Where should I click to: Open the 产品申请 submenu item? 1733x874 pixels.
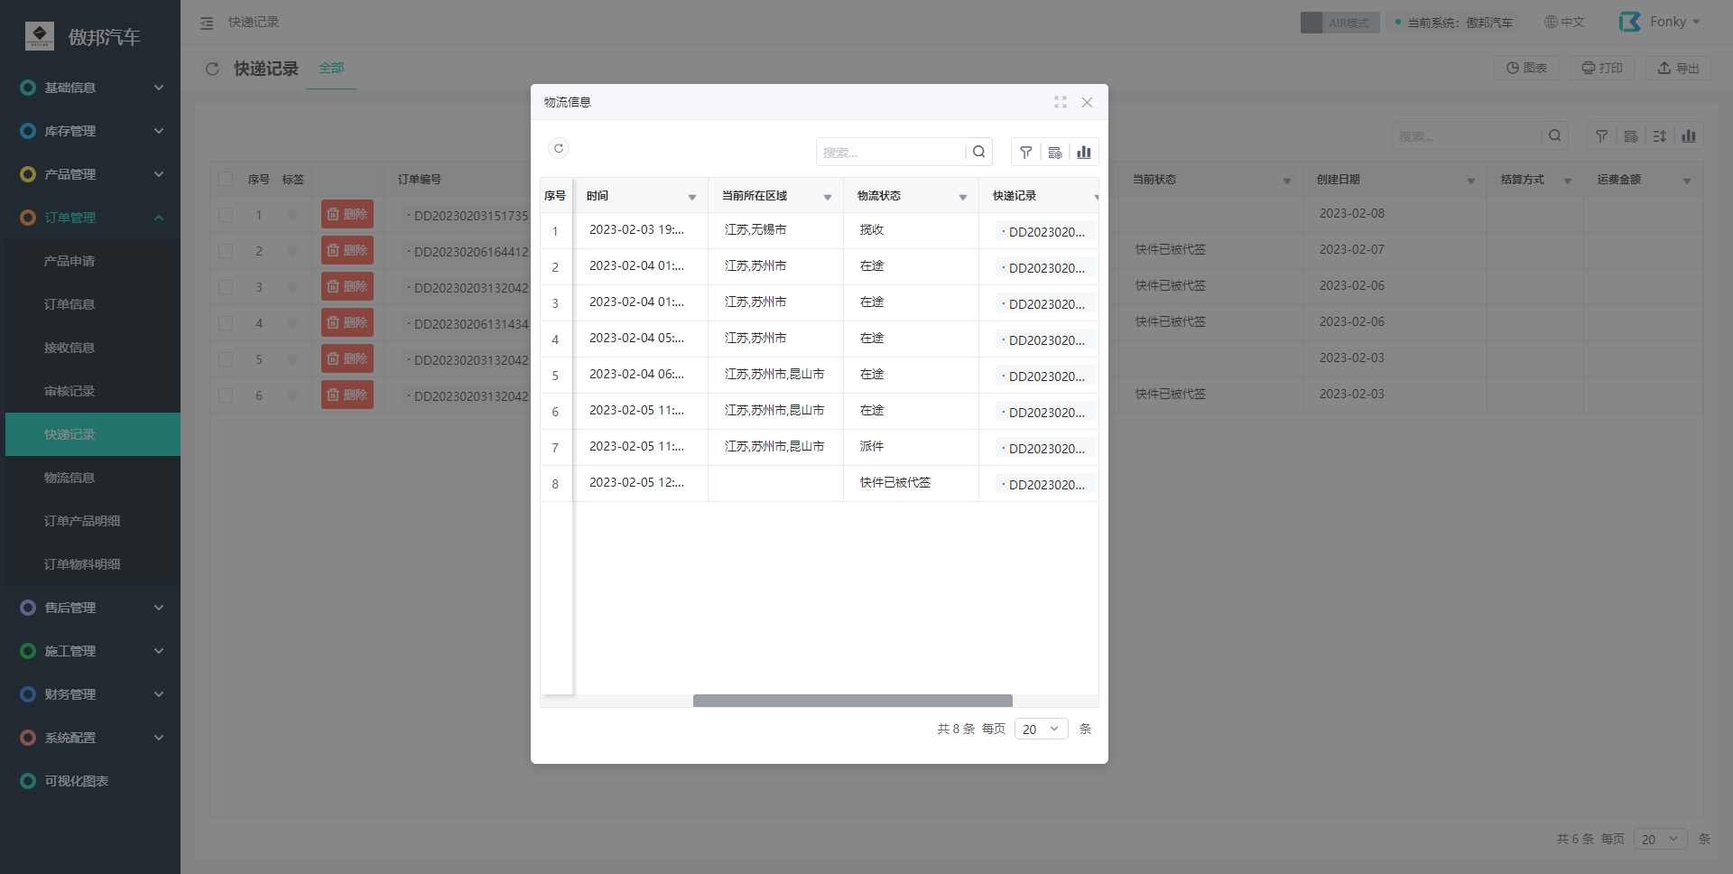[93, 261]
